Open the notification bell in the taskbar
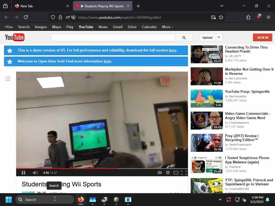The width and height of the screenshot is (275, 206). pos(268,200)
